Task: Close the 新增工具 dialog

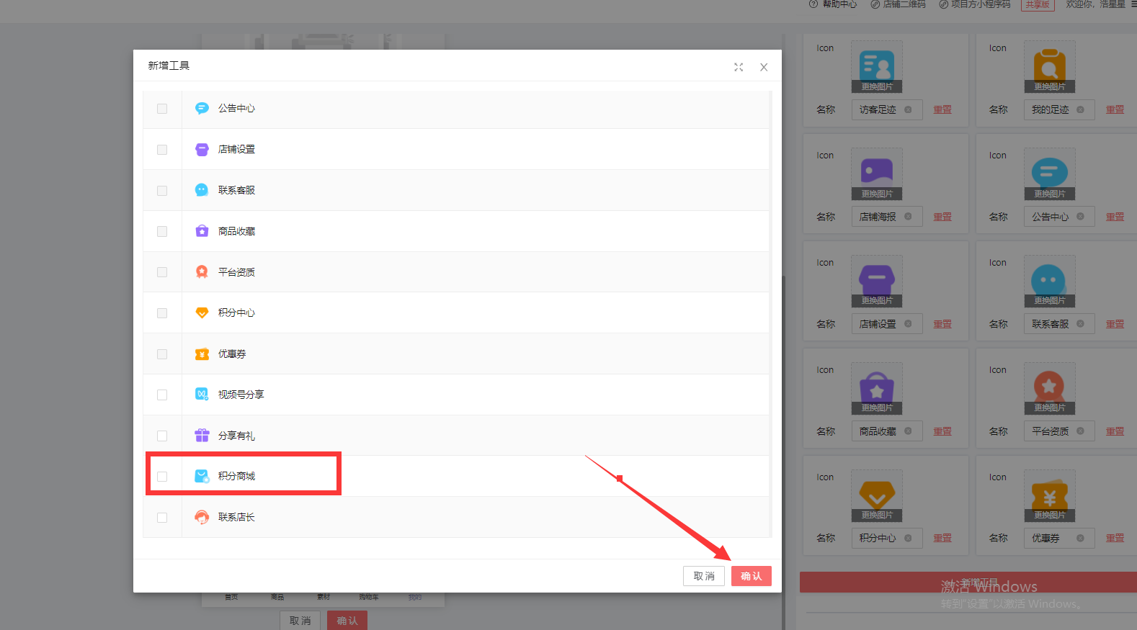Action: (764, 67)
